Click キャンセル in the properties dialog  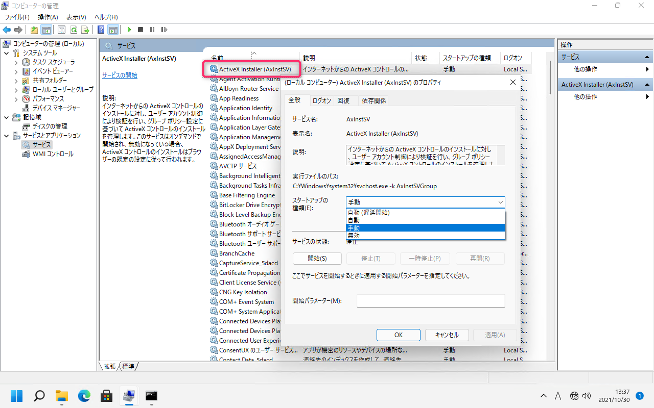447,335
